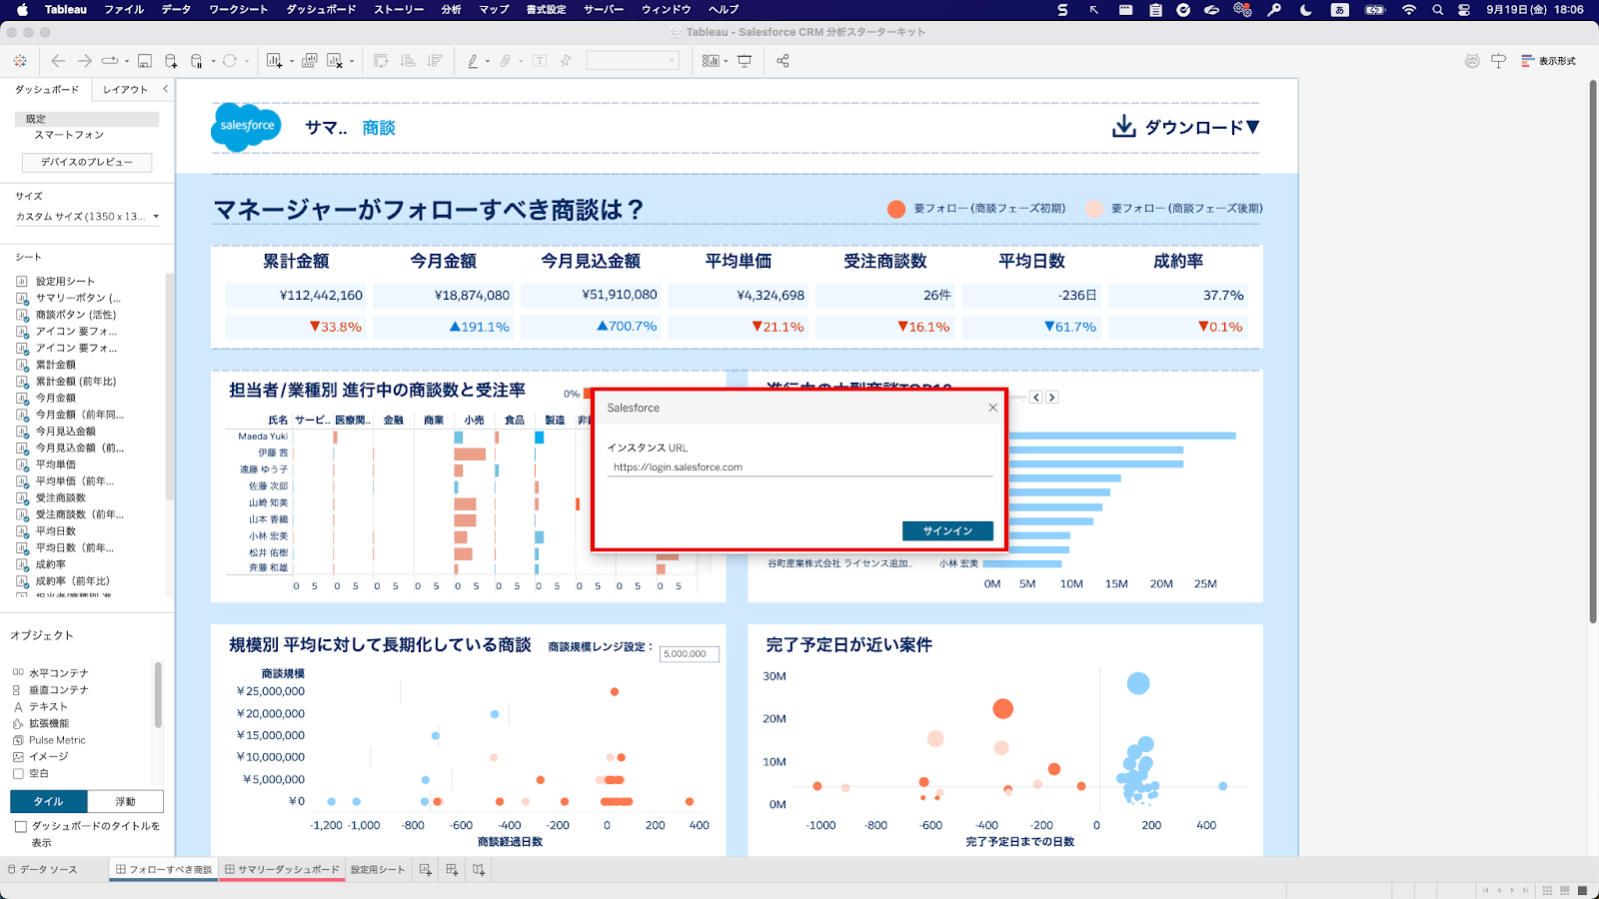Click the sort ascending icon
Viewport: 1599px width, 899px height.
(x=408, y=61)
